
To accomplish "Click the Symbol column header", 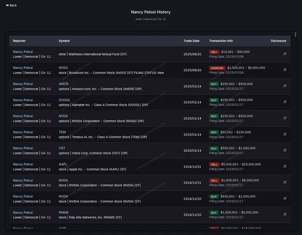I will pos(64,41).
